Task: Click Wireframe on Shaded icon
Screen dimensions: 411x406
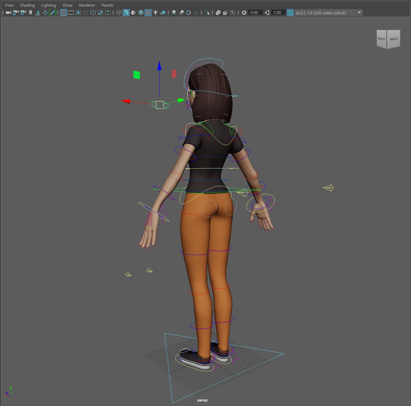Action: 141,13
